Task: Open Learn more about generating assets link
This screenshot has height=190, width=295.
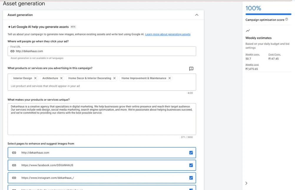Action: (168, 34)
